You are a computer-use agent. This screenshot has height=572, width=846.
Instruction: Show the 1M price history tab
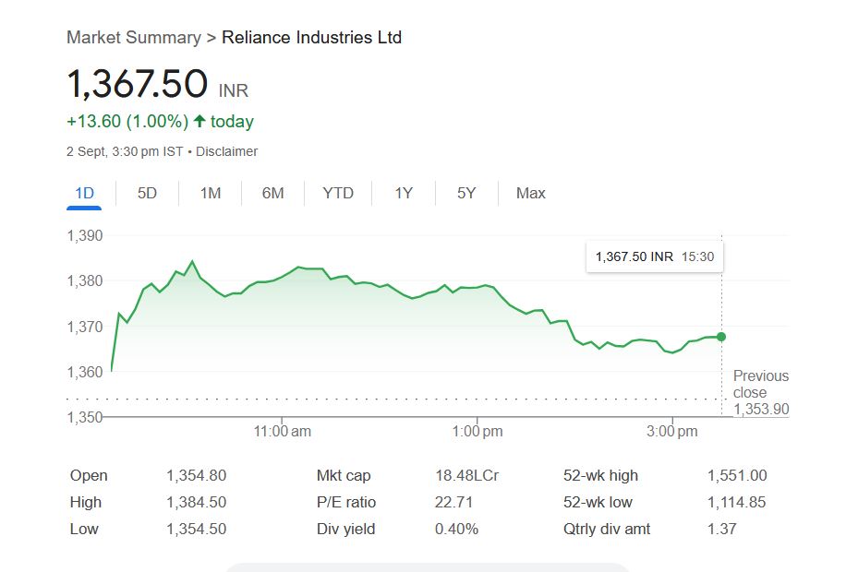click(211, 193)
